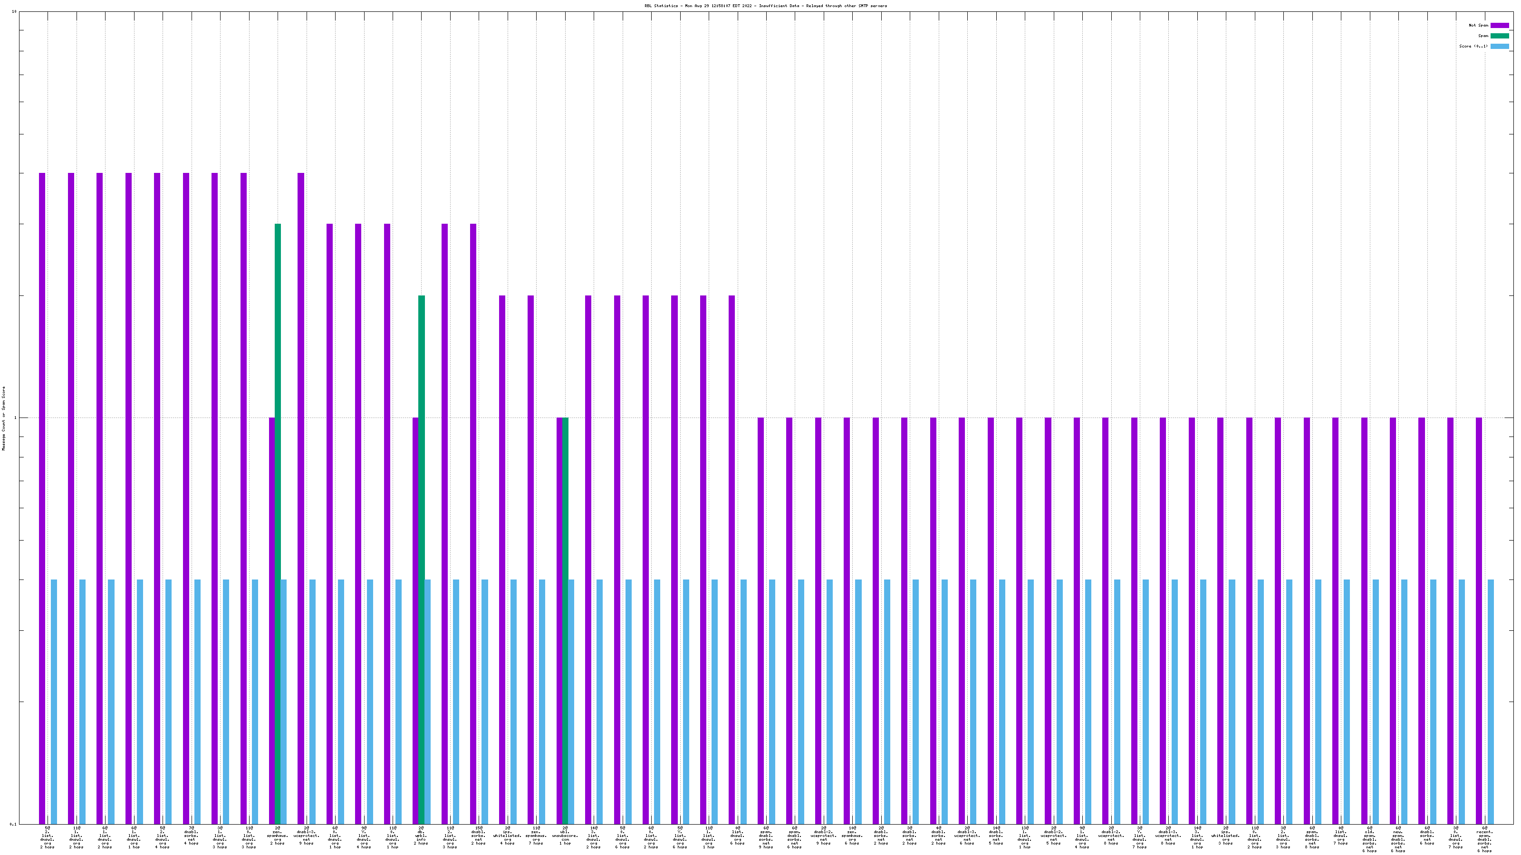
Task: Click the y-axis label 'Message Count or Spam Score'
Action: tap(3, 418)
